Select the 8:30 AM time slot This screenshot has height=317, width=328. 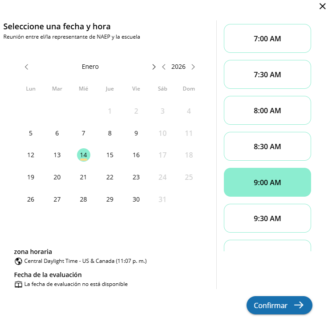pos(267,147)
